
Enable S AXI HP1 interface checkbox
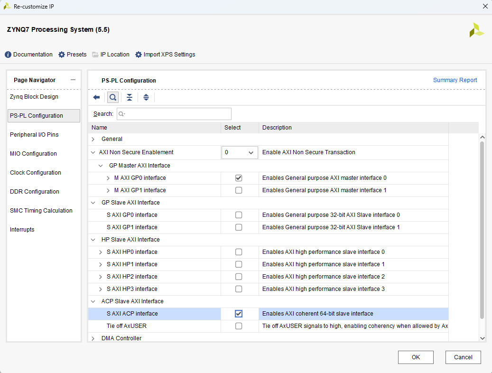point(239,264)
